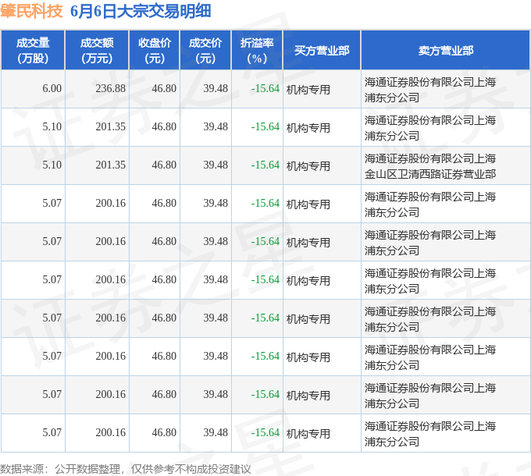
Task: Click the 6月6日大宗交易明细 heading
Action: pyautogui.click(x=141, y=11)
